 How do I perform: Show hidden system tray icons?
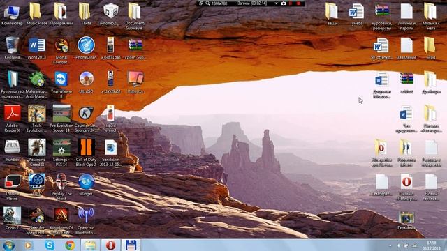click(x=390, y=245)
